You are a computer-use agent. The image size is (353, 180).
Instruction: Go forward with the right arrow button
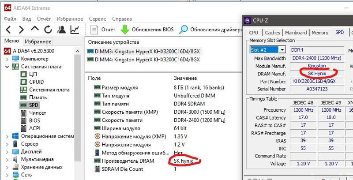point(21,30)
